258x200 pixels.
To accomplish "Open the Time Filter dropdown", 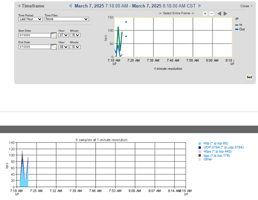I will [67, 19].
